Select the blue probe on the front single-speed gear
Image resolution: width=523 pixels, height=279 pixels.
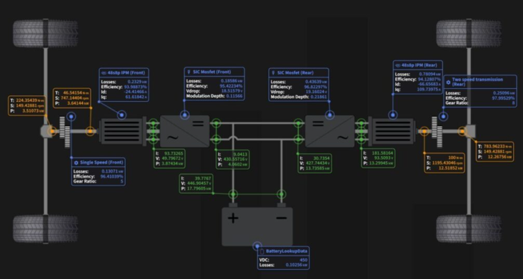tap(71, 117)
